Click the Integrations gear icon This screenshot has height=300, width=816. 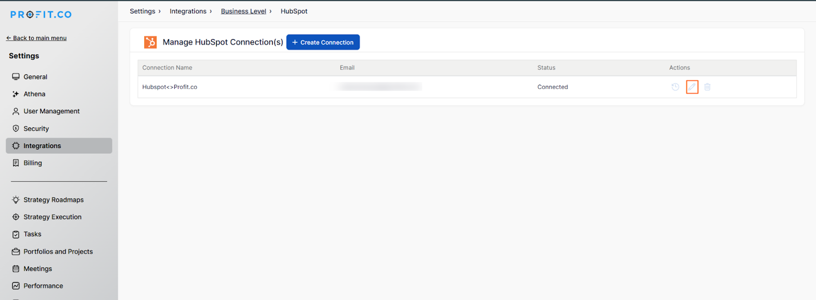pyautogui.click(x=16, y=146)
